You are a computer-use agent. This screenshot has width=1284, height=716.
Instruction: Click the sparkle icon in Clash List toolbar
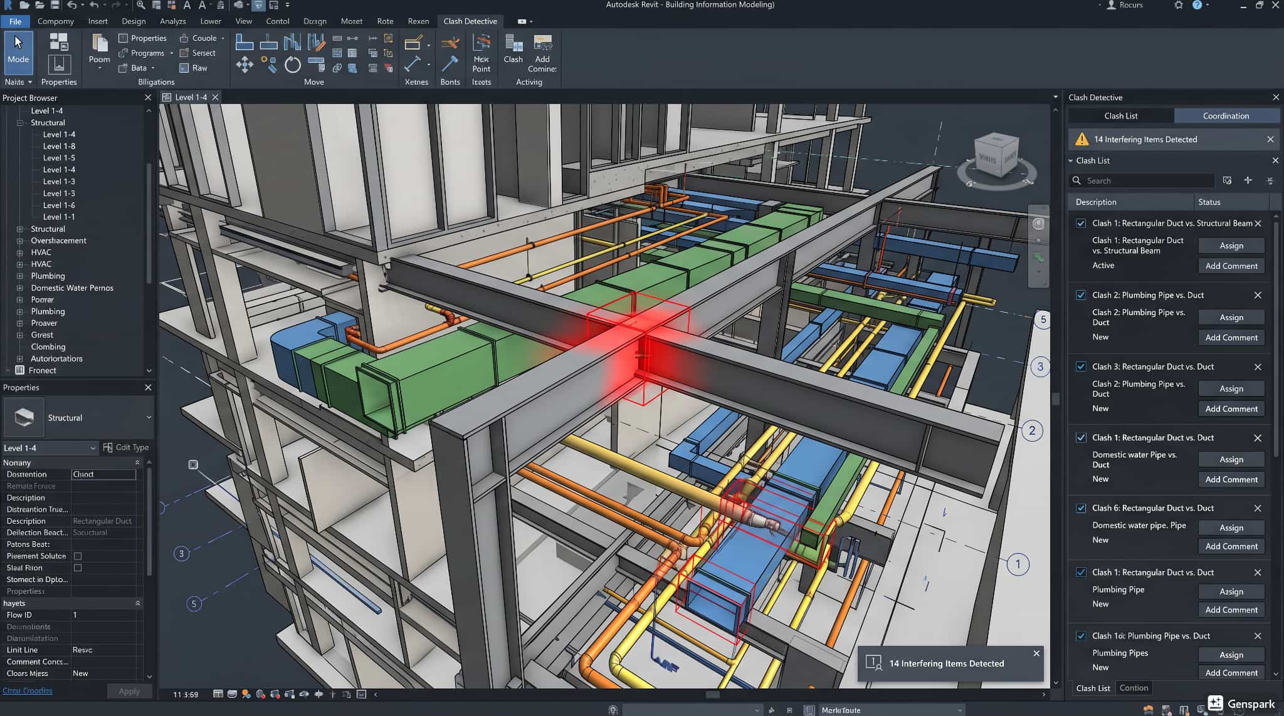point(1248,180)
